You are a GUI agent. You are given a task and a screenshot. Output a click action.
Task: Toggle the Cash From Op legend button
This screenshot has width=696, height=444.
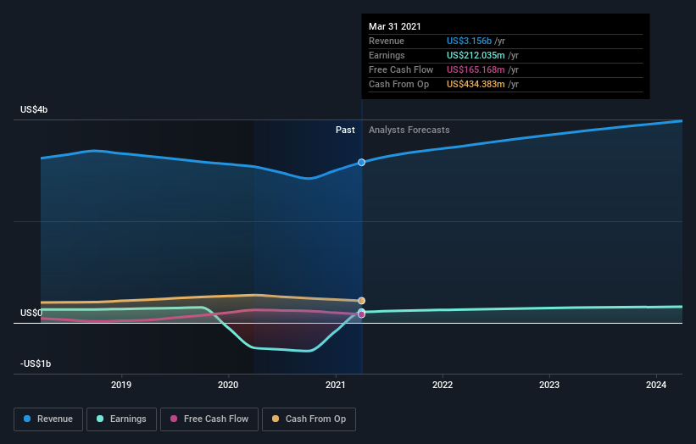[x=309, y=419]
